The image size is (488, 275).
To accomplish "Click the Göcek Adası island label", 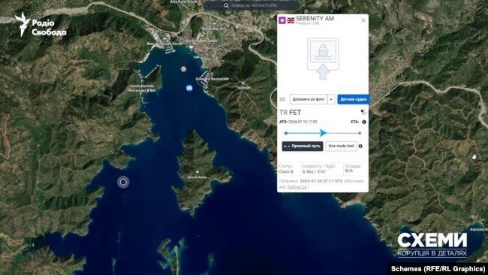I will (x=197, y=177).
